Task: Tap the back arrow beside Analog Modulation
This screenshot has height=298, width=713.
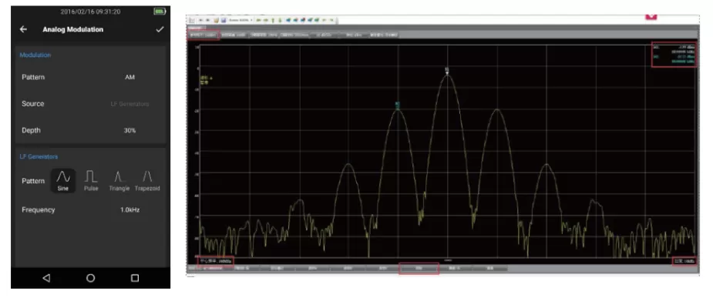Action: click(x=24, y=29)
